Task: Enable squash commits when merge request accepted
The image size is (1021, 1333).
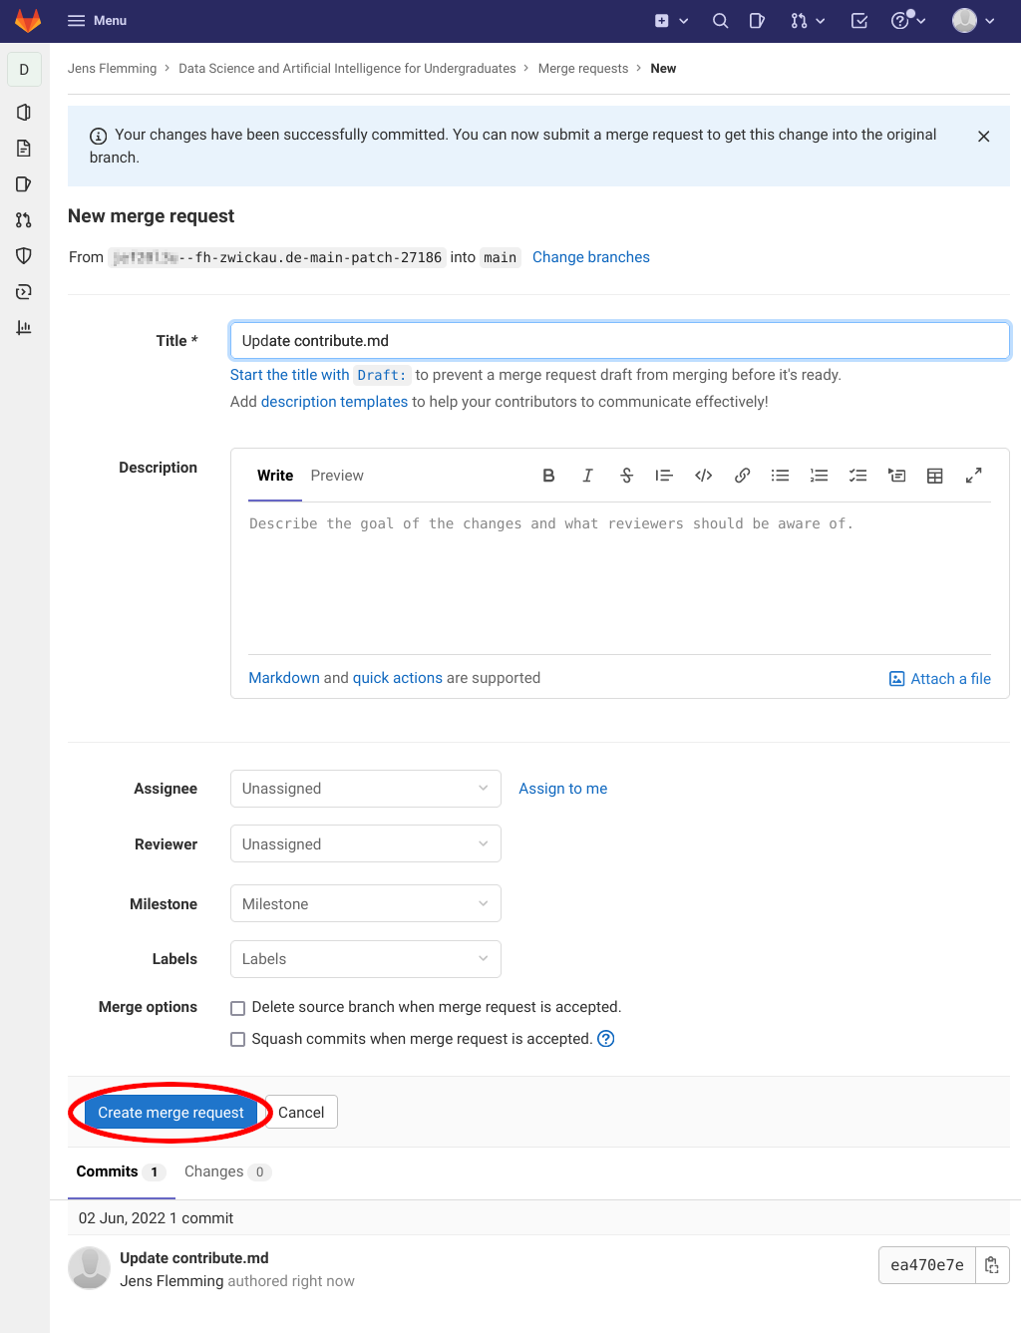Action: point(237,1039)
